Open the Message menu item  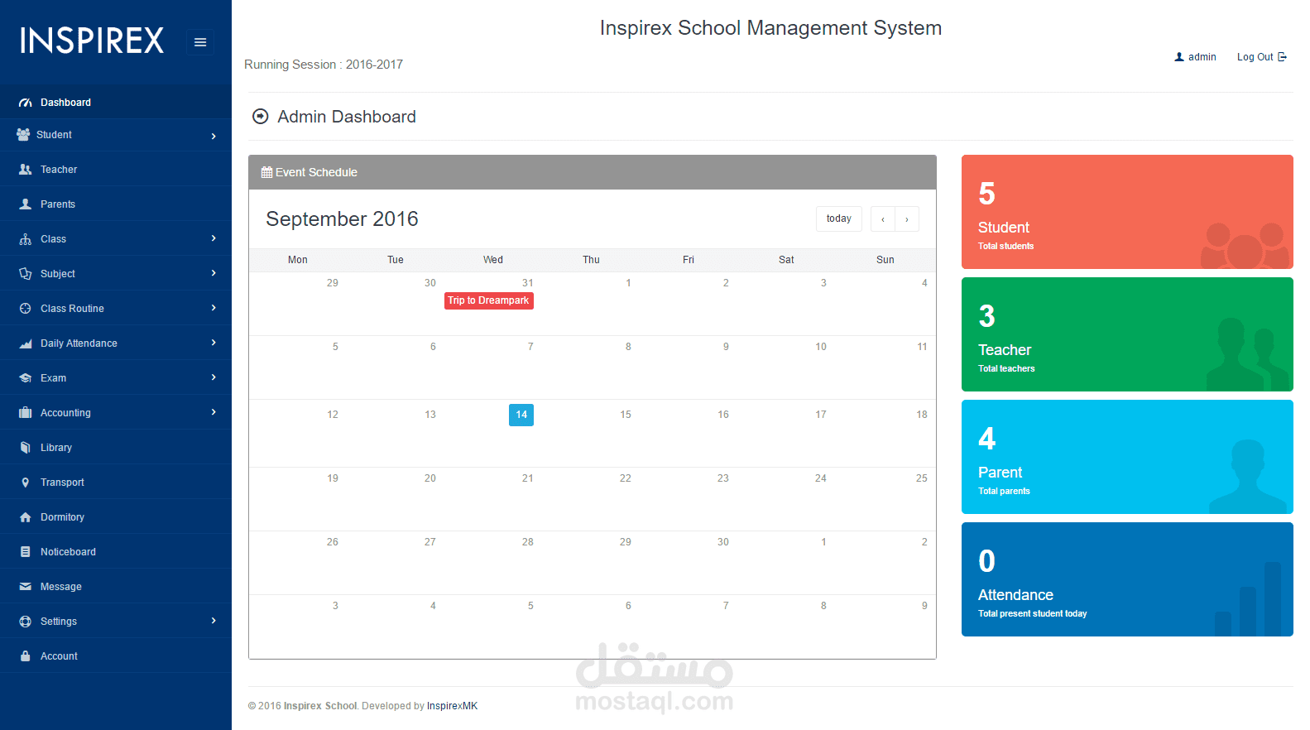pyautogui.click(x=116, y=587)
